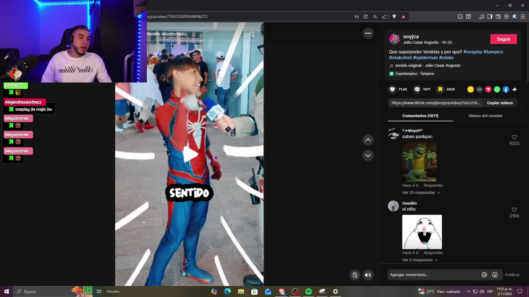Open comments via the speech bubble icon
529x297 pixels.
[x=417, y=89]
